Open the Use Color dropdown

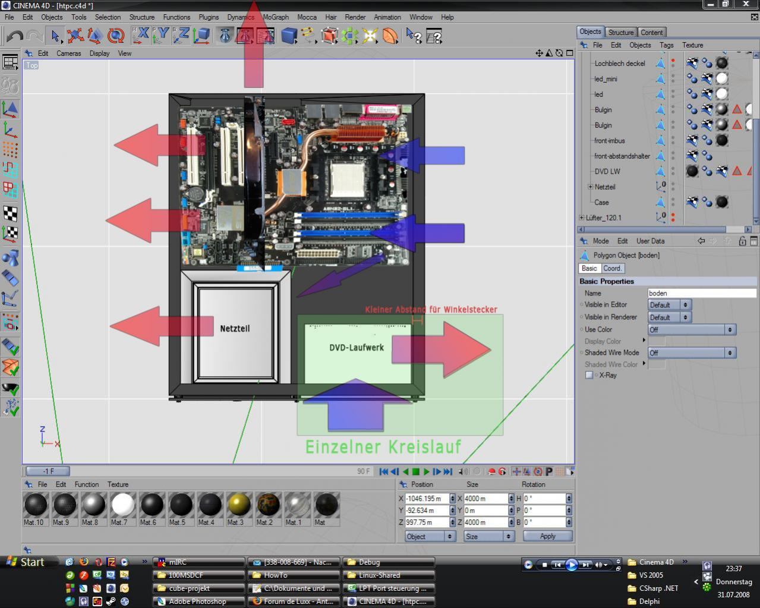692,329
